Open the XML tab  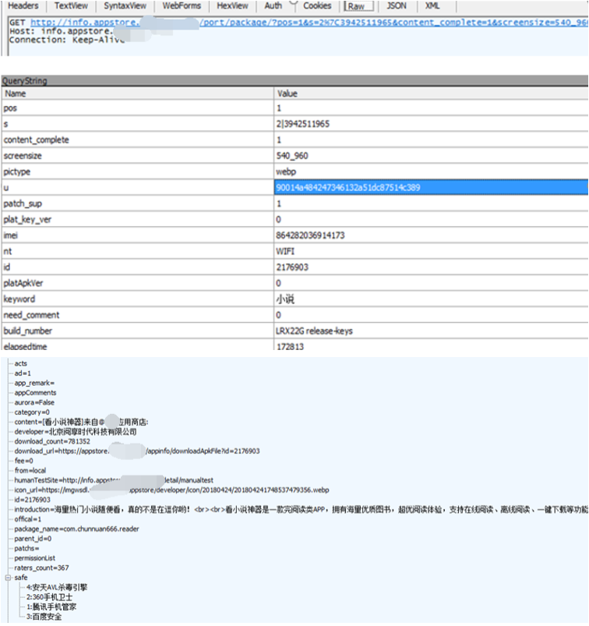point(432,6)
